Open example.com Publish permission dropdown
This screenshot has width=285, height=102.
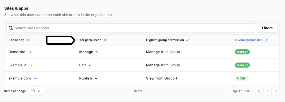click(88, 78)
